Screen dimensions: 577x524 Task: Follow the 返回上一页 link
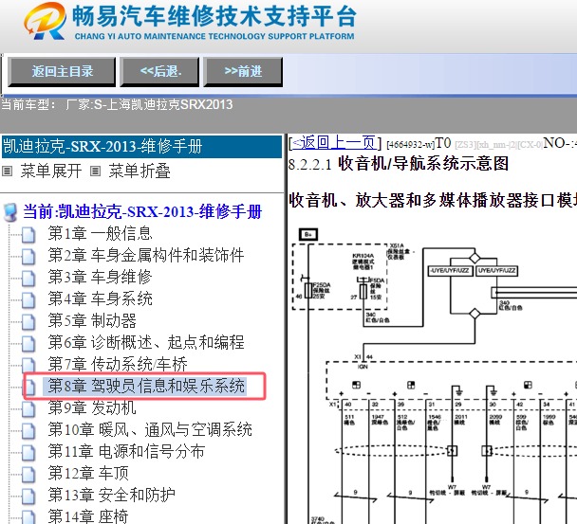click(334, 142)
